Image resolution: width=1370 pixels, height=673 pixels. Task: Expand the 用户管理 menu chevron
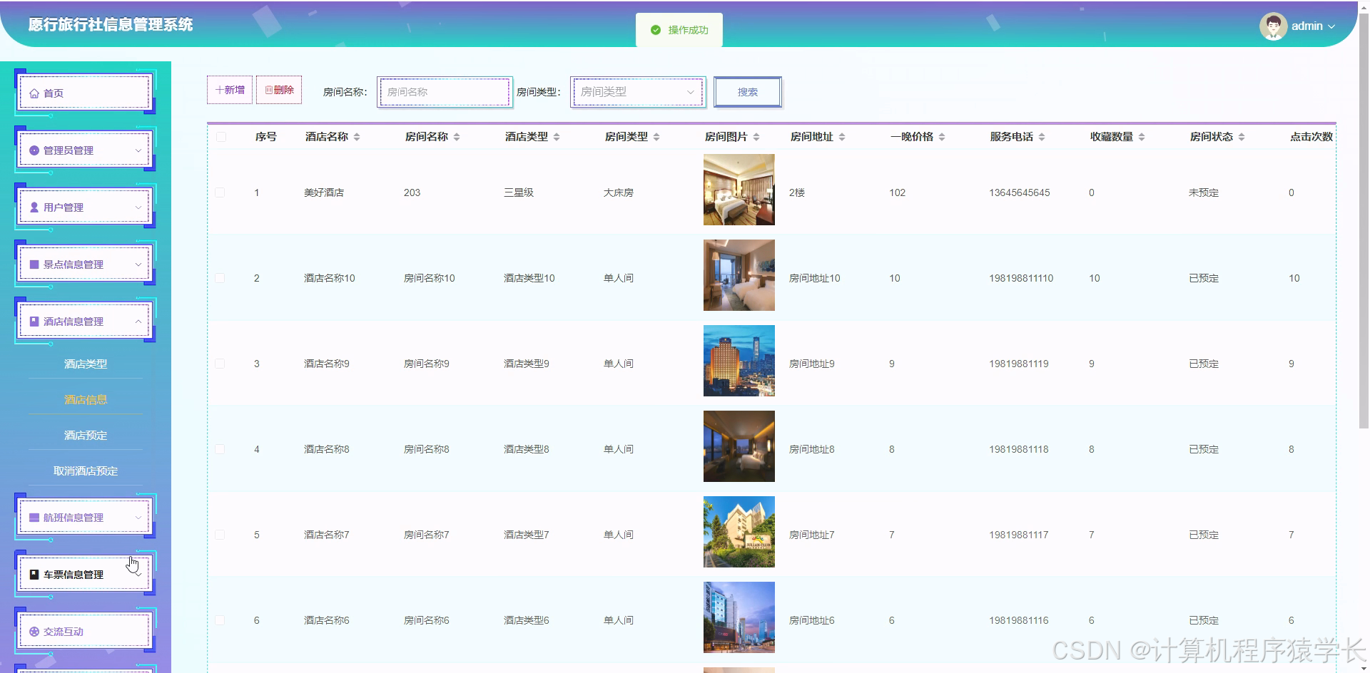point(138,207)
